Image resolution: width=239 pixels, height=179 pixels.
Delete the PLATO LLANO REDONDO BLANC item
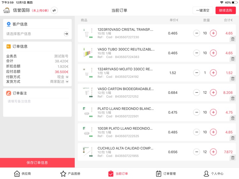click(x=233, y=118)
